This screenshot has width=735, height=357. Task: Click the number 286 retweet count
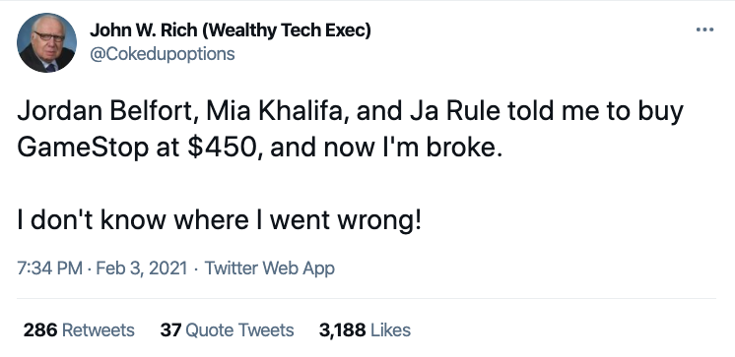(x=40, y=330)
